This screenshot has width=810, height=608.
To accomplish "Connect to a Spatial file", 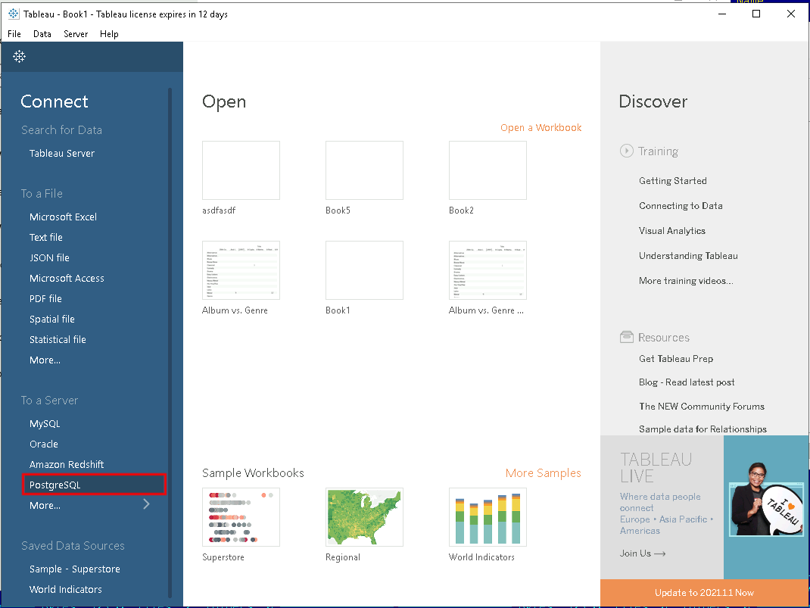I will click(52, 320).
